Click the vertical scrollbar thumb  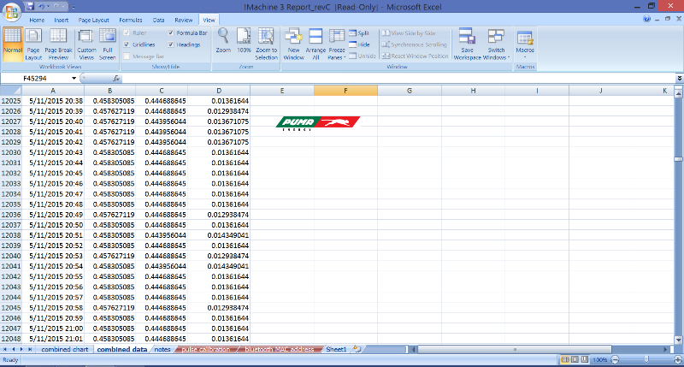click(678, 159)
